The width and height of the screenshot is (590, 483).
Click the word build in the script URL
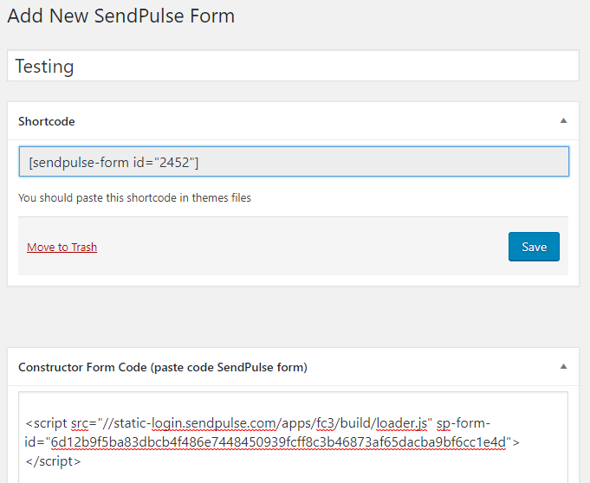[x=355, y=423]
